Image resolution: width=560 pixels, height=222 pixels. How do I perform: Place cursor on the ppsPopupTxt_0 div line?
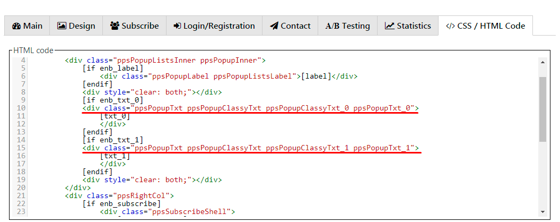pyautogui.click(x=250, y=108)
